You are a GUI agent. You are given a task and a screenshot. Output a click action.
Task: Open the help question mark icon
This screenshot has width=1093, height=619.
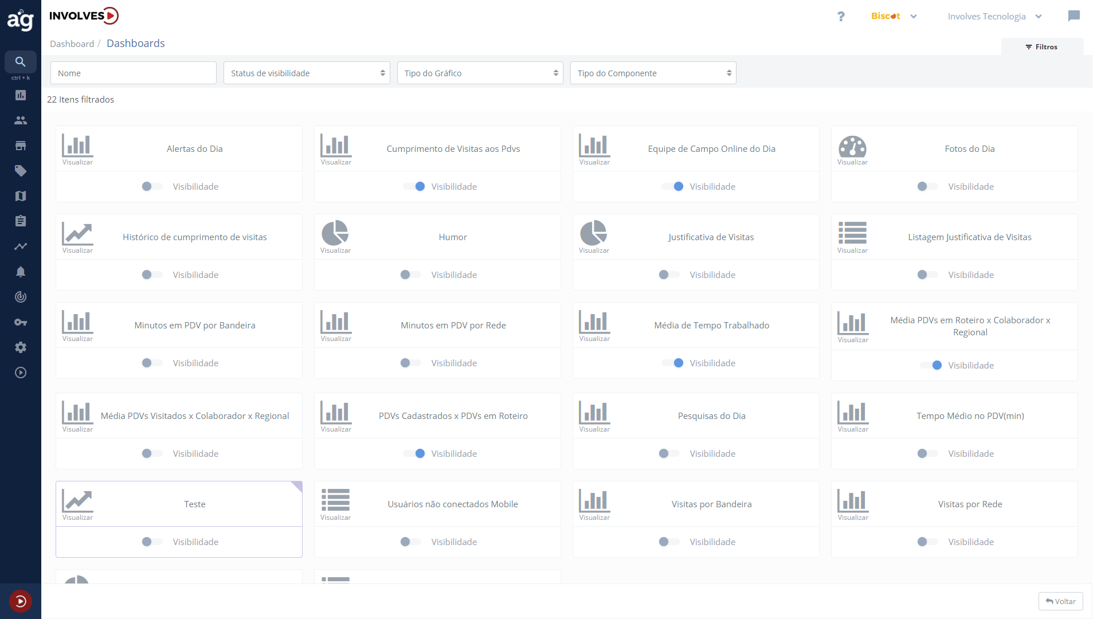pyautogui.click(x=841, y=17)
